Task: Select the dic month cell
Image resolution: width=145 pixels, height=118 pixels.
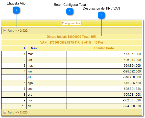Action: (46, 106)
